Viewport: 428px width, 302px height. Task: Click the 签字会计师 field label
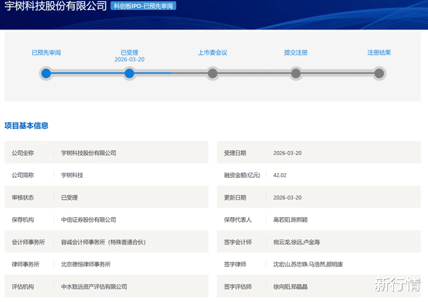click(238, 242)
